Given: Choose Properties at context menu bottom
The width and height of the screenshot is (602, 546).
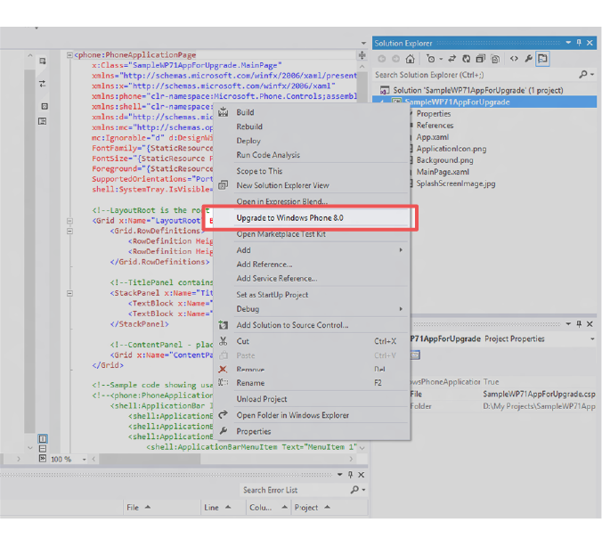Looking at the screenshot, I should [x=311, y=431].
